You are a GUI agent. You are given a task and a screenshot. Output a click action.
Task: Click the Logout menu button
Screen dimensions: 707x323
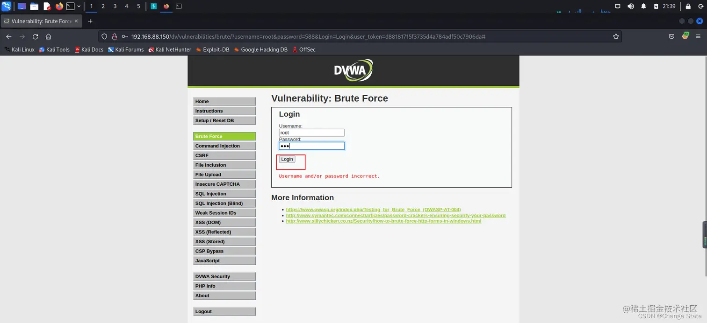point(224,312)
